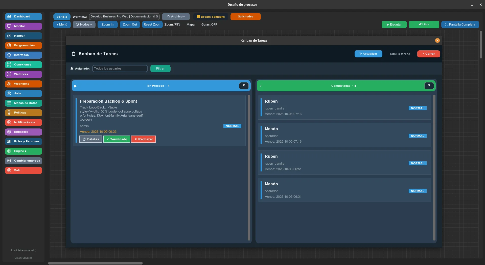
Task: Open the Interfaces sidebar icon
Action: pyautogui.click(x=9, y=55)
